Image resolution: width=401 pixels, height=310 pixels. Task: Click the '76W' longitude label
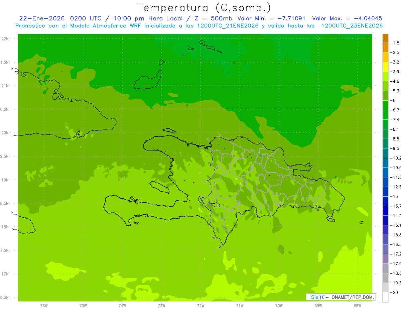pos(44,305)
